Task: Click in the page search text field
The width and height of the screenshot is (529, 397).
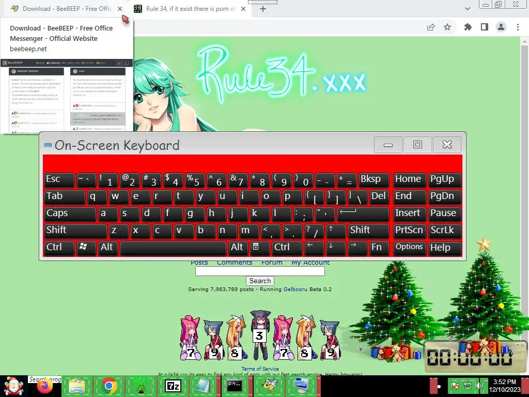Action: 260,271
